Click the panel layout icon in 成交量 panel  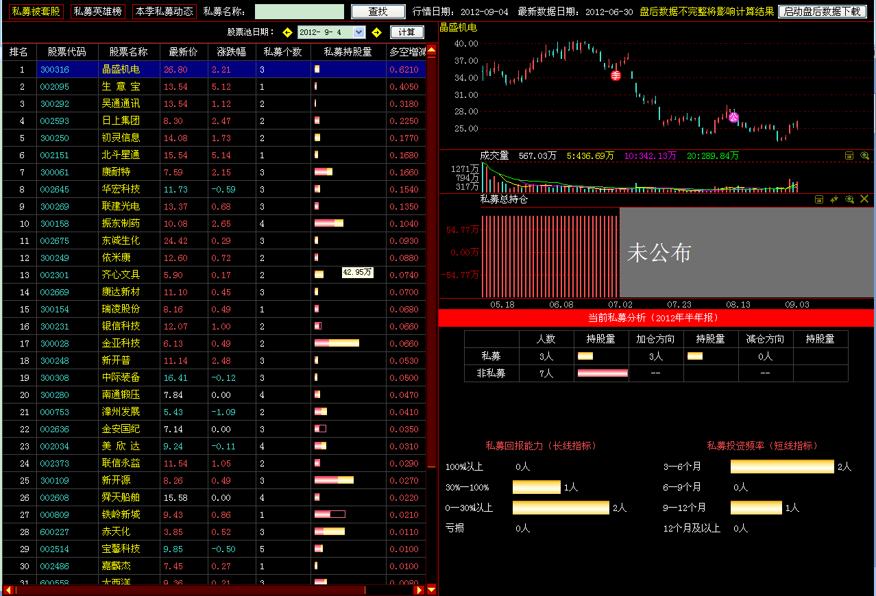[x=849, y=156]
